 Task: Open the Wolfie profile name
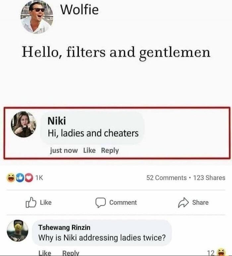click(x=80, y=10)
